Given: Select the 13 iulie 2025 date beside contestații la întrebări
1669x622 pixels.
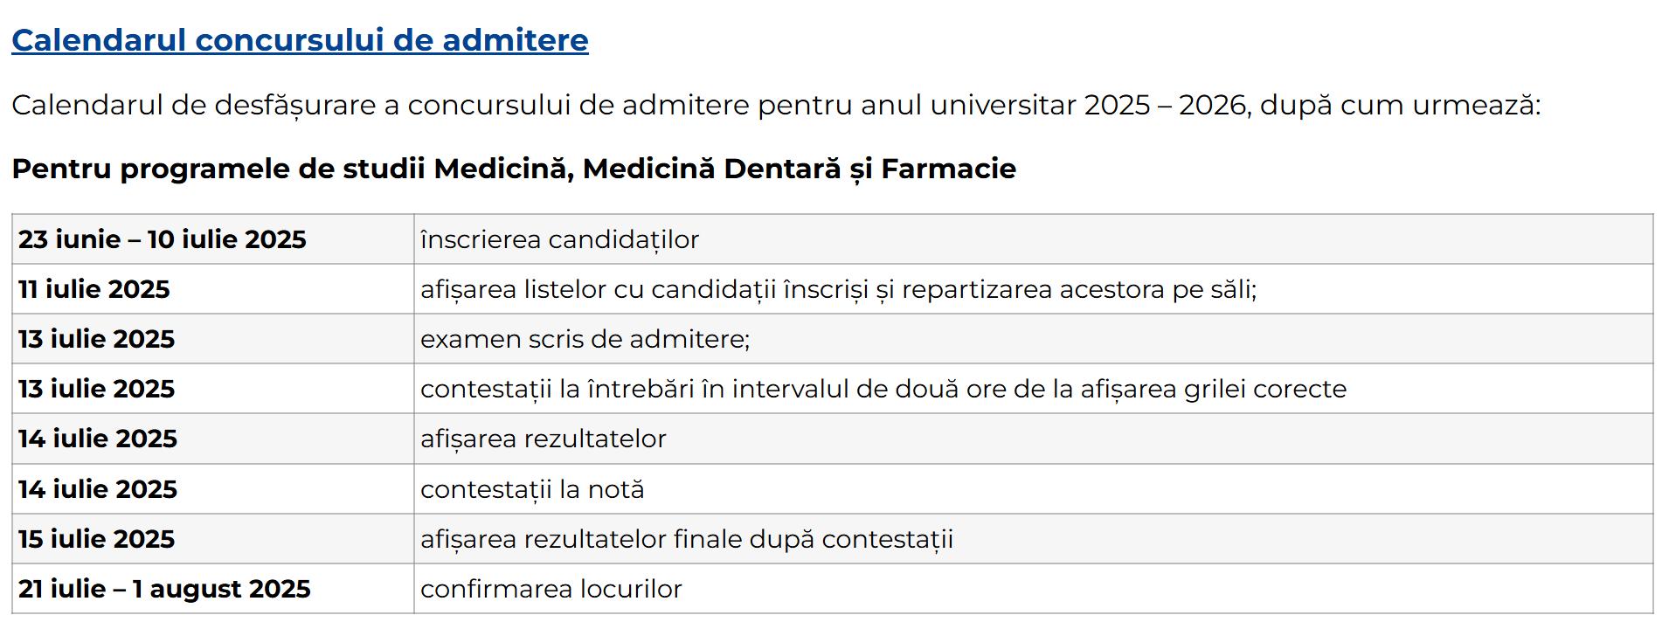Looking at the screenshot, I should [x=97, y=389].
